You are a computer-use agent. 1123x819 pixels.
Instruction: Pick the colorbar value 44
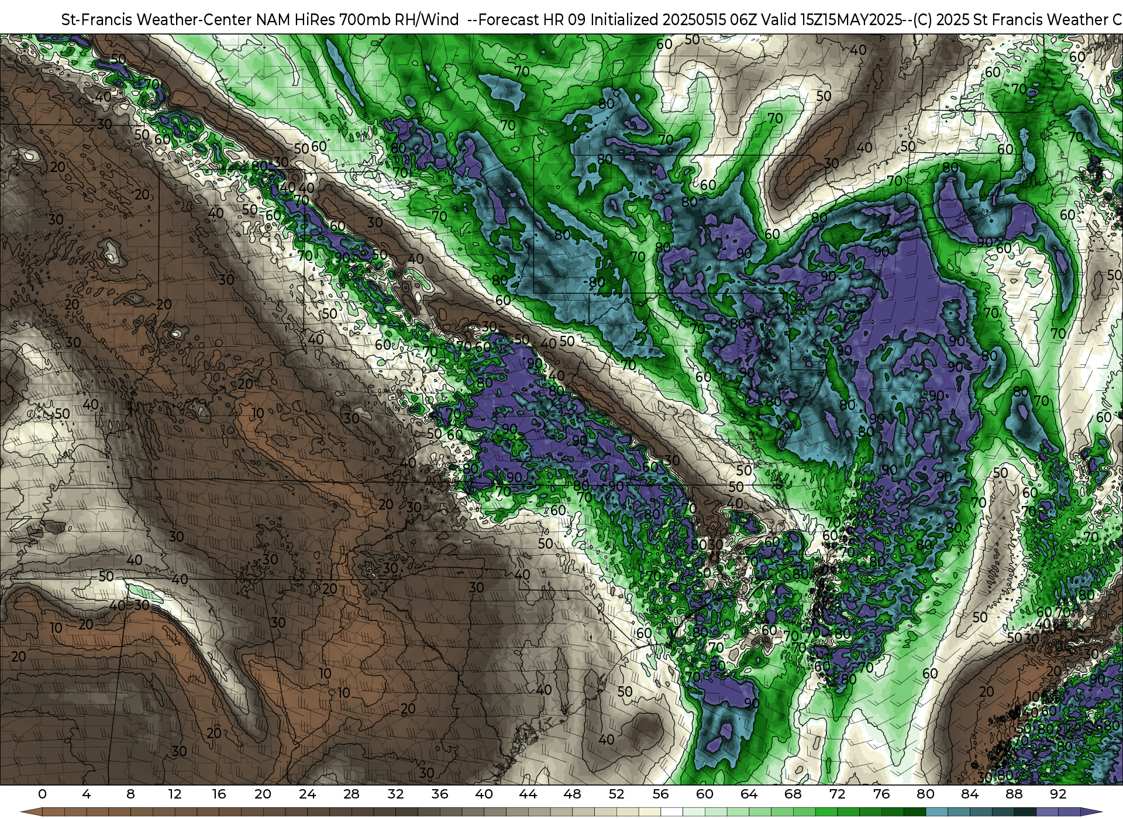(x=528, y=794)
